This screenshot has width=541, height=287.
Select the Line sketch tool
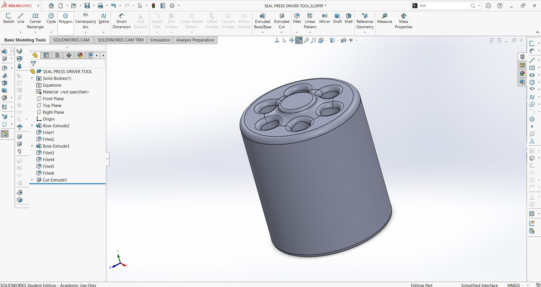click(x=21, y=18)
